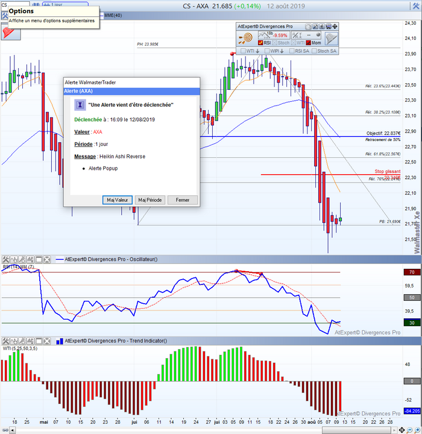
Task: Close the Trend Indicator panel with its X icon
Action: [47, 341]
